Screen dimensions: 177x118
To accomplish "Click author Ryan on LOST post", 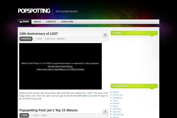I will [x=40, y=39].
